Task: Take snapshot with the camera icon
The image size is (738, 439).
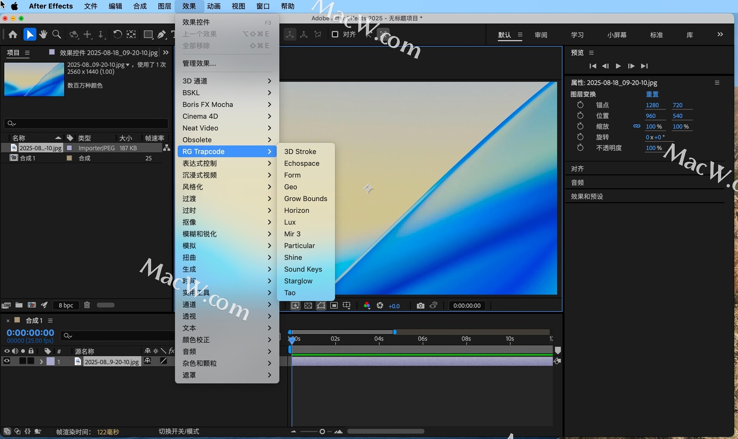Action: coord(421,306)
